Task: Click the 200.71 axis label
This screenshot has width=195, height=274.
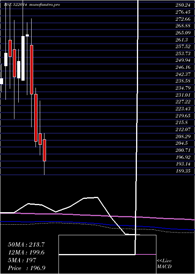Action: [183, 150]
